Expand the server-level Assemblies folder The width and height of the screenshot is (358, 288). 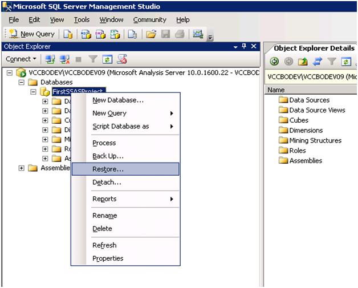(x=21, y=168)
